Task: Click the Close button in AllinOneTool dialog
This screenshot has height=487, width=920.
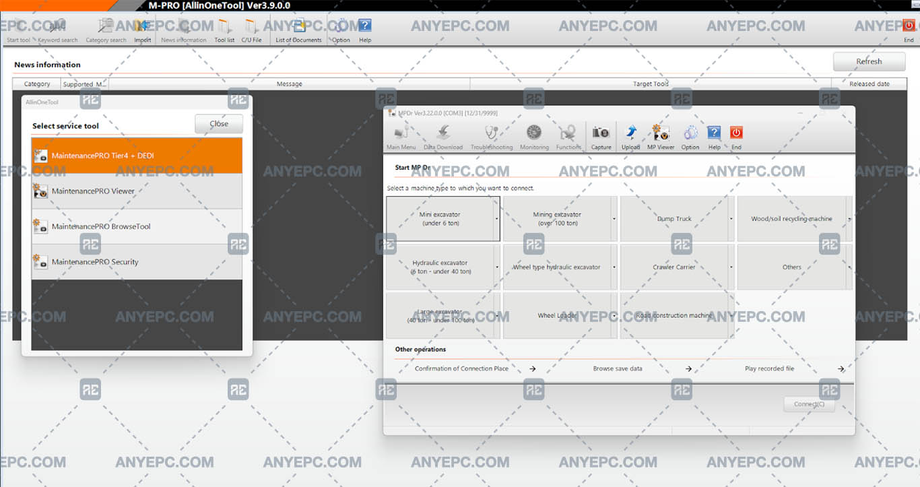Action: click(219, 124)
